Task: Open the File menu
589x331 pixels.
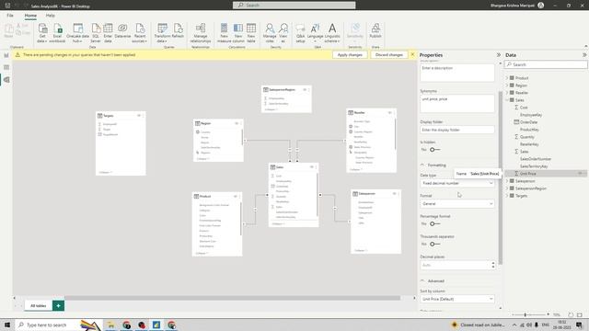Action: coord(10,16)
